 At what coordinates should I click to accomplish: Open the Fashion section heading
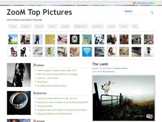tap(39, 65)
